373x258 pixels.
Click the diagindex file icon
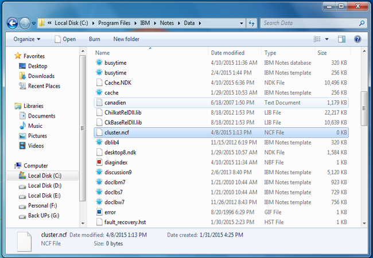pos(99,162)
